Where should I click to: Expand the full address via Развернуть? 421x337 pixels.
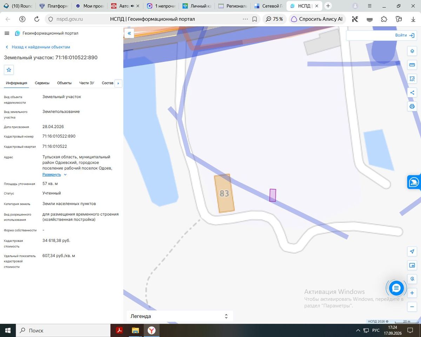tap(54, 174)
